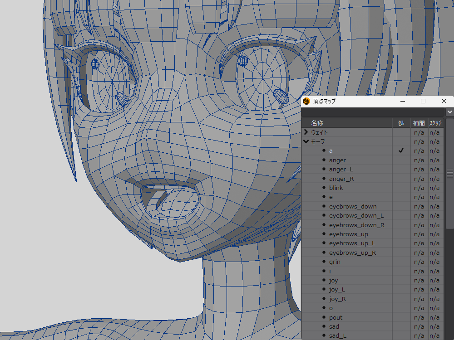Click the Modo icon in 頂点マップ title bar
This screenshot has height=340, width=454.
tap(306, 101)
